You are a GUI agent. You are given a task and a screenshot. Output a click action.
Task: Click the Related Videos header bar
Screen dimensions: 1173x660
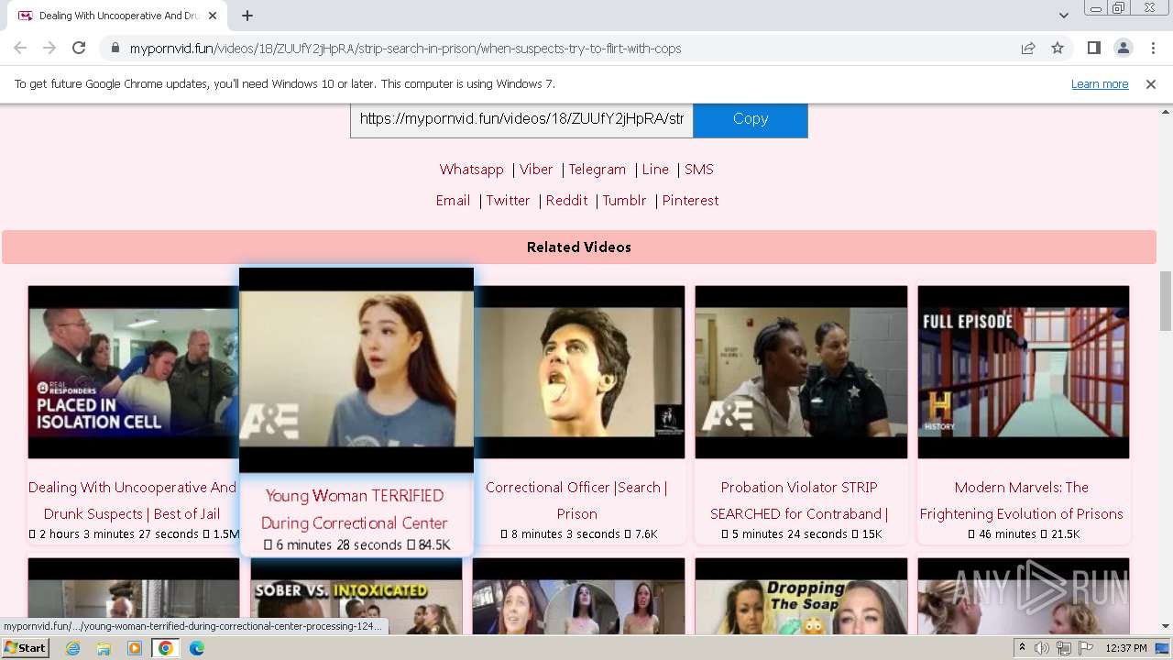[x=579, y=247]
